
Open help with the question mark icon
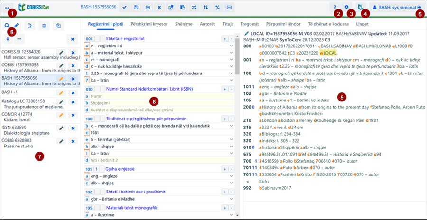click(335, 8)
